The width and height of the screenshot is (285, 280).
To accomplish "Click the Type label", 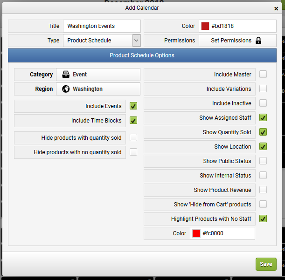I will tap(54, 41).
